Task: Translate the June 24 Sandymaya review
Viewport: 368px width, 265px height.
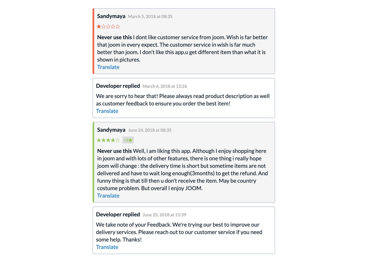Action: point(108,196)
